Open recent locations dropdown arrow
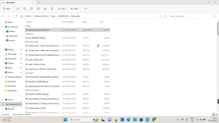Image resolution: width=219 pixels, height=123 pixels. [x=12, y=16]
